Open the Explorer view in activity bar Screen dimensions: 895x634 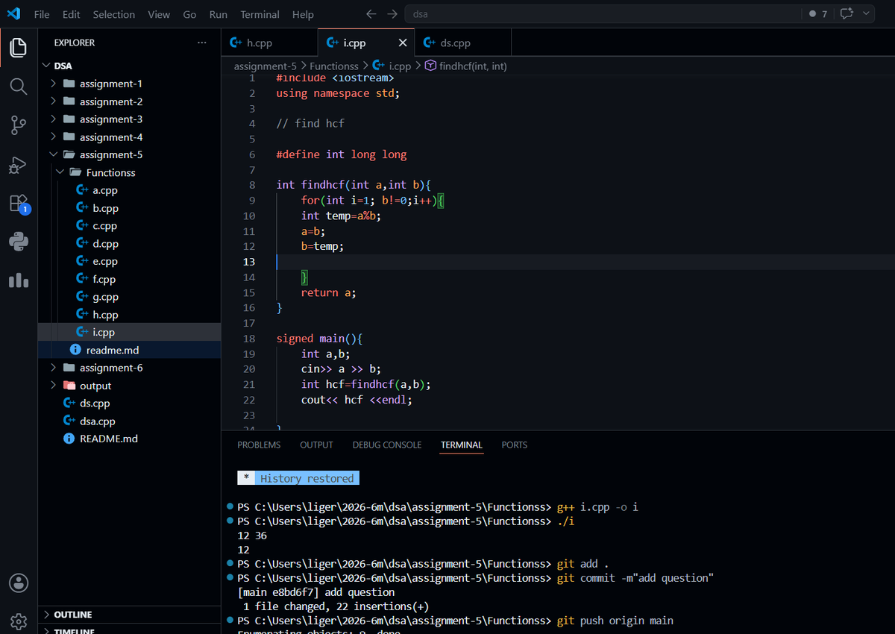[19, 48]
